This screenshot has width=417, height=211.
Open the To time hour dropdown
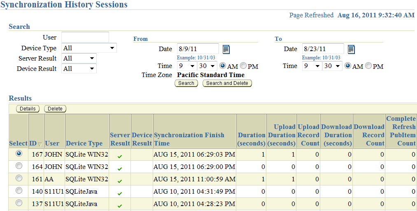(x=312, y=66)
